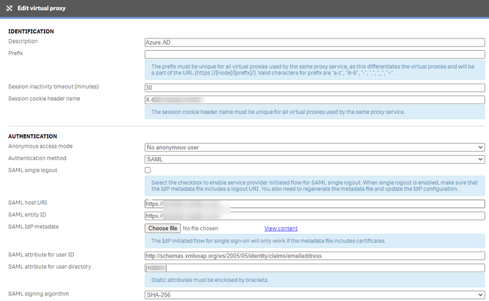This screenshot has height=301, width=489.
Task: Click the SAML IdP metadata label
Action: click(x=34, y=227)
